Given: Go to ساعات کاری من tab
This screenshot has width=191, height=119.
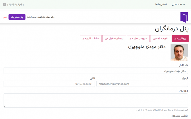Looking at the screenshot, I should (91, 39).
